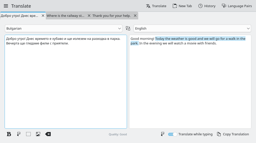The height and width of the screenshot is (143, 256).
Task: Close the Bulgarian 'Добро утро' tab
Action: click(43, 16)
